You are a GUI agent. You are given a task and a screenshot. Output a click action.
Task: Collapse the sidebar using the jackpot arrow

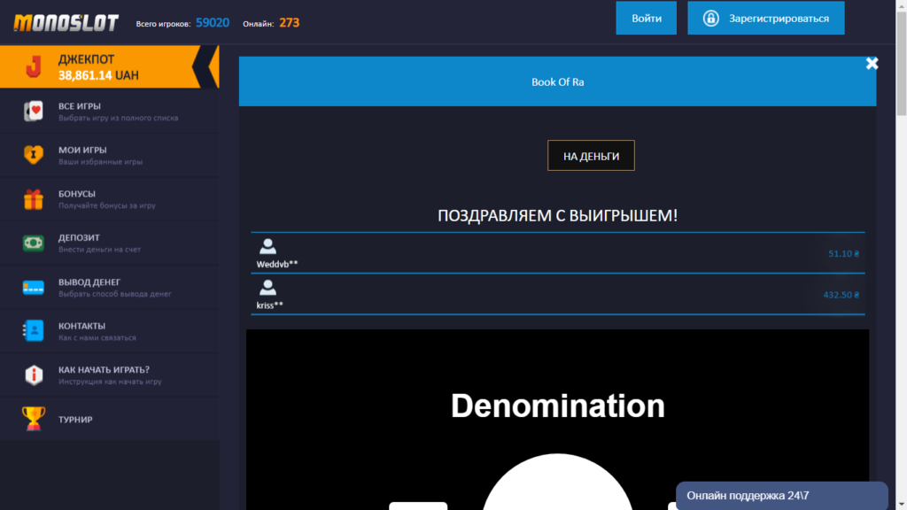click(208, 67)
